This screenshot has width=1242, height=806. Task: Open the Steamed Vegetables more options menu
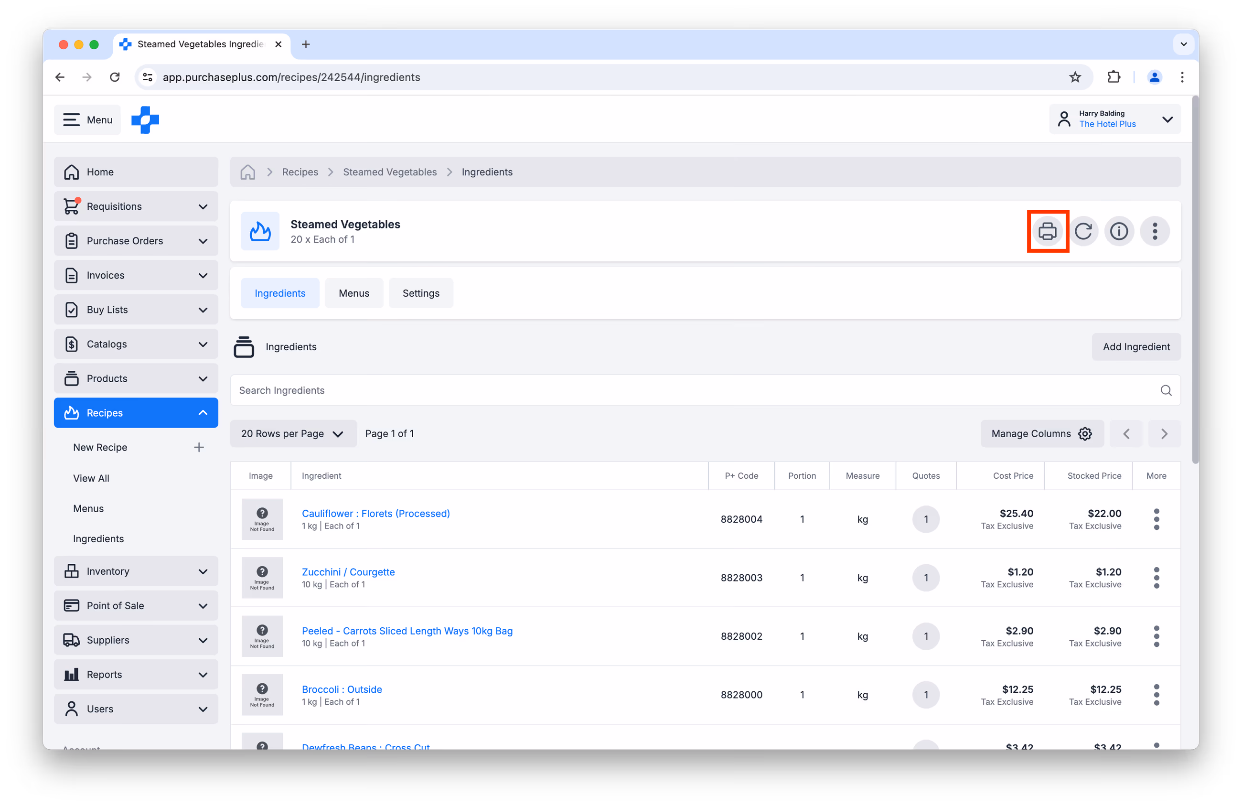coord(1155,231)
